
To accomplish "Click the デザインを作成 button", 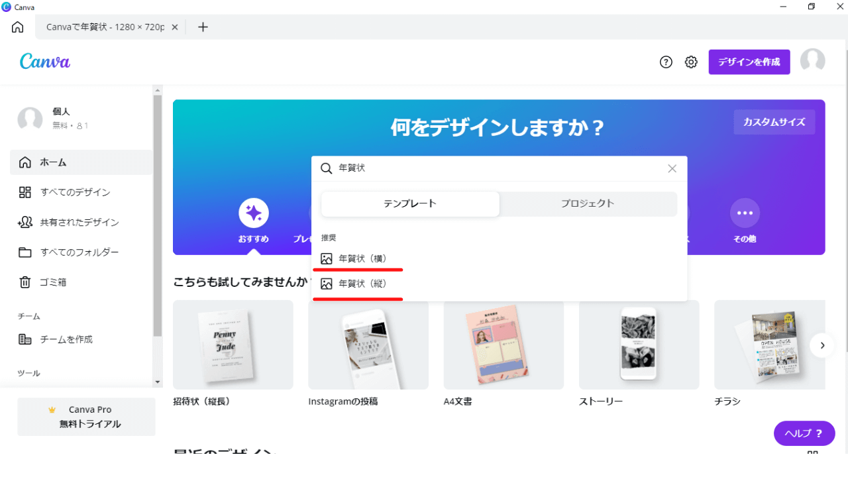I will pyautogui.click(x=749, y=62).
